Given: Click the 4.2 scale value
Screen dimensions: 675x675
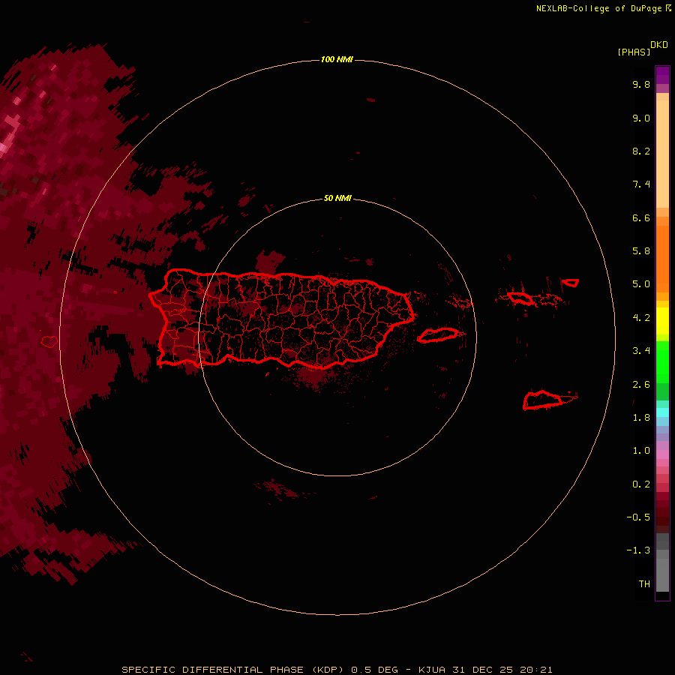Looking at the screenshot, I should [641, 318].
